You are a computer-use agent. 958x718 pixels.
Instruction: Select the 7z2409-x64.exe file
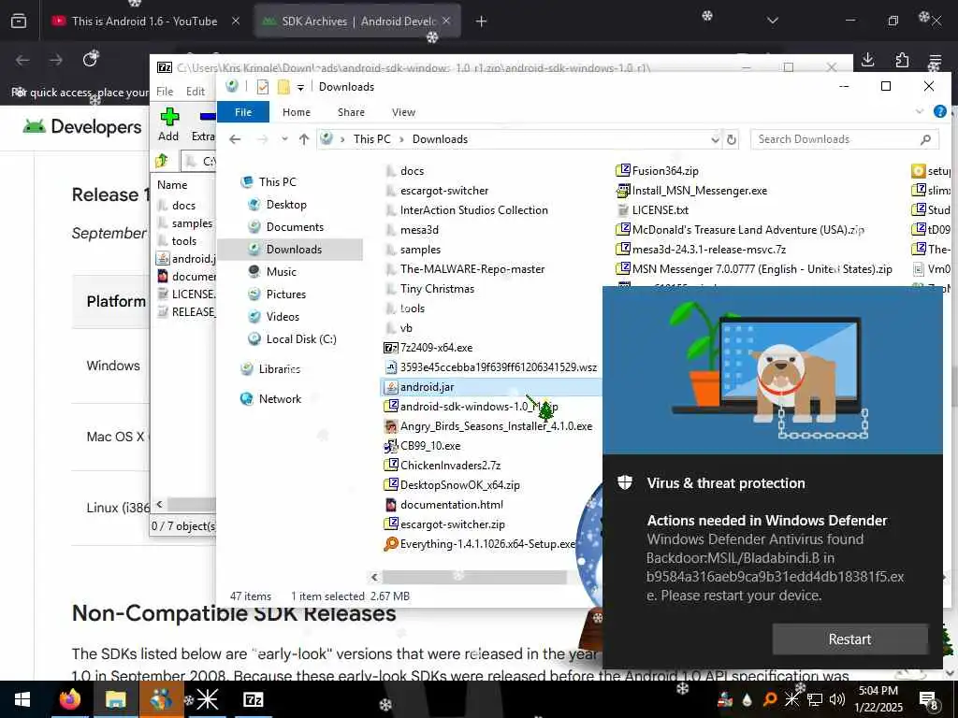pyautogui.click(x=436, y=348)
